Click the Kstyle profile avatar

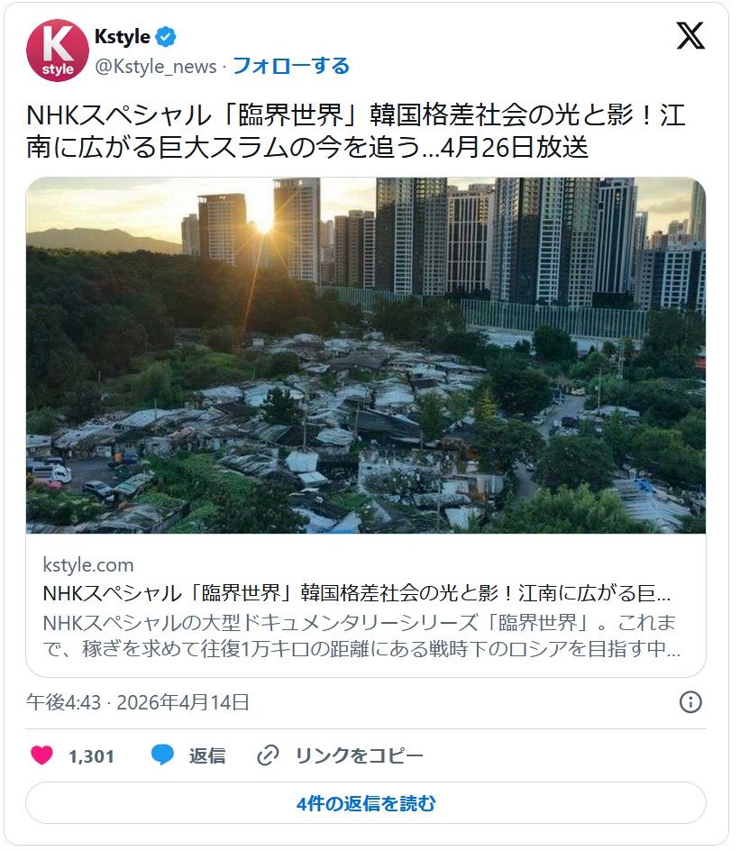click(x=58, y=50)
